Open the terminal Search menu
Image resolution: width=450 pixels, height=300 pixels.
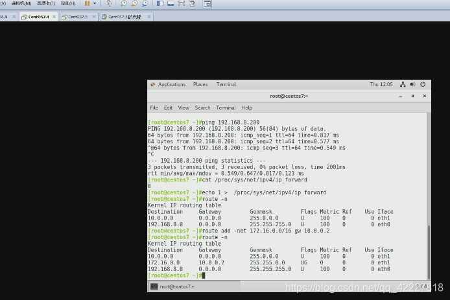202,108
